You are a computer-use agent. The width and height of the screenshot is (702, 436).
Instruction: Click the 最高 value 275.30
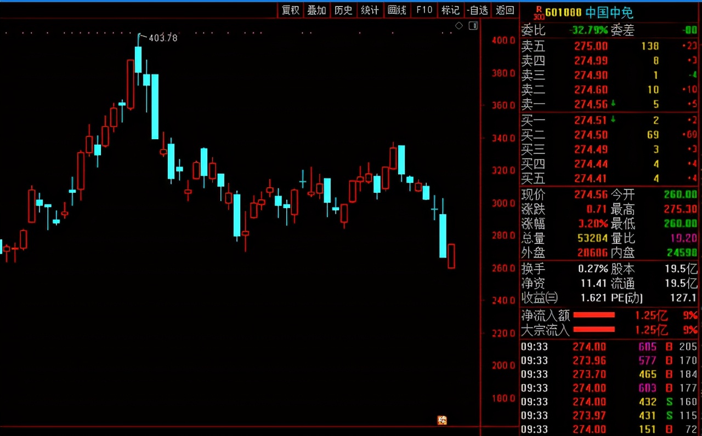pos(680,209)
